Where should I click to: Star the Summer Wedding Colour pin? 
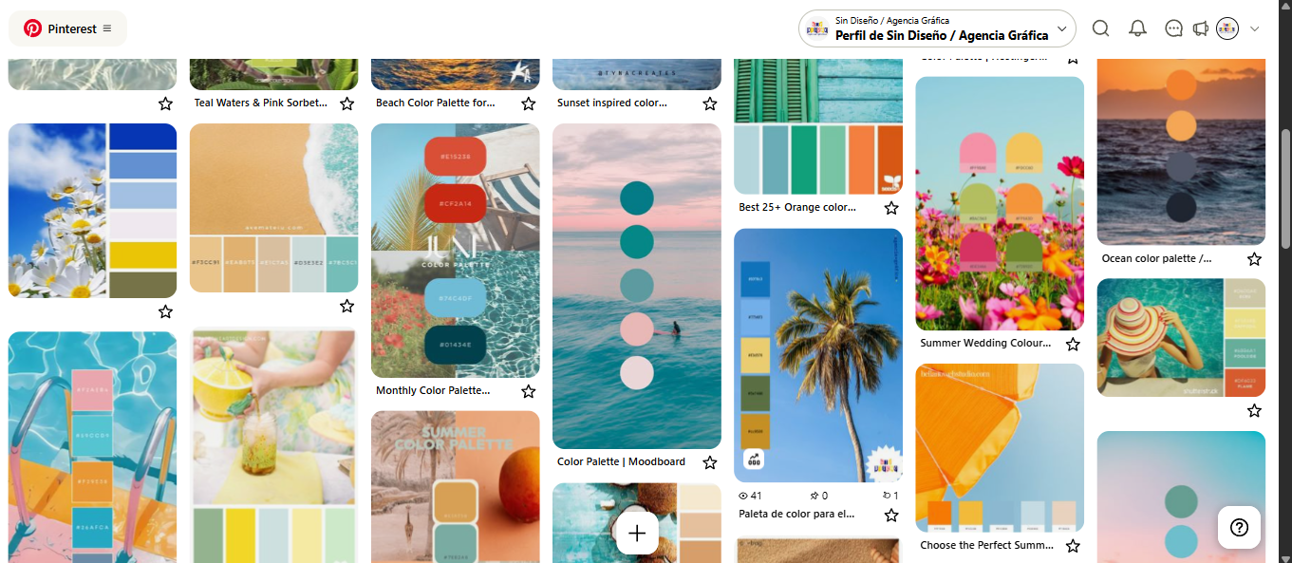pos(1072,344)
